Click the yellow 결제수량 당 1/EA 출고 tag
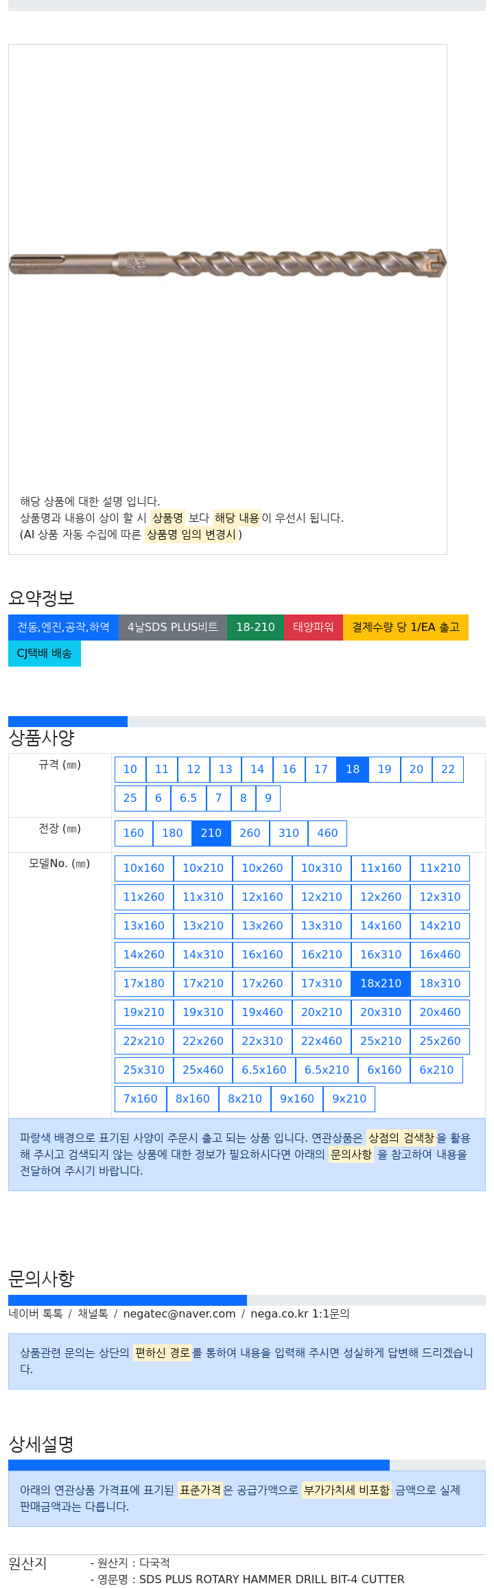This screenshot has height=1588, width=494. [x=405, y=628]
